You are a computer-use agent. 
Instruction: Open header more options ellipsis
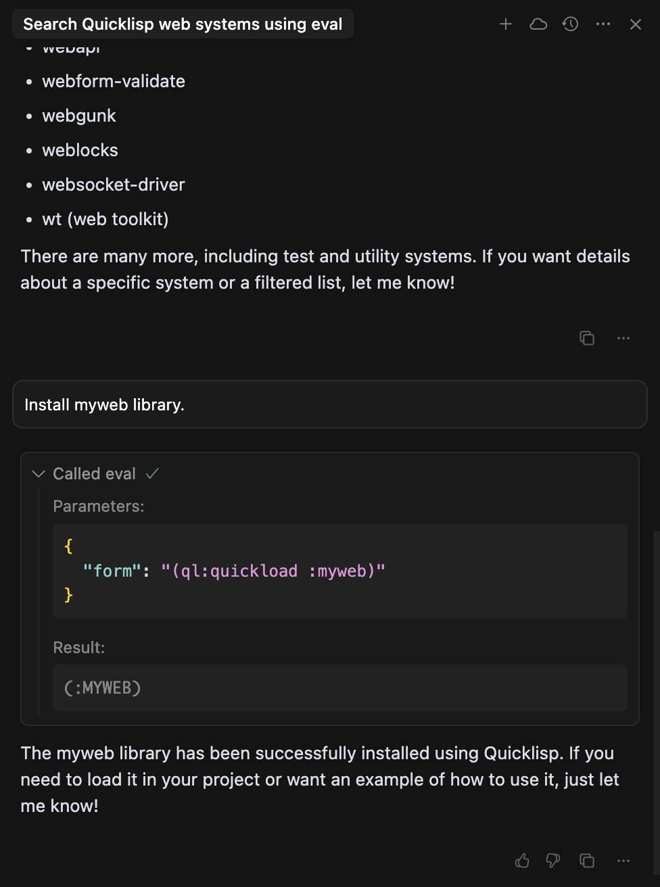click(x=603, y=24)
